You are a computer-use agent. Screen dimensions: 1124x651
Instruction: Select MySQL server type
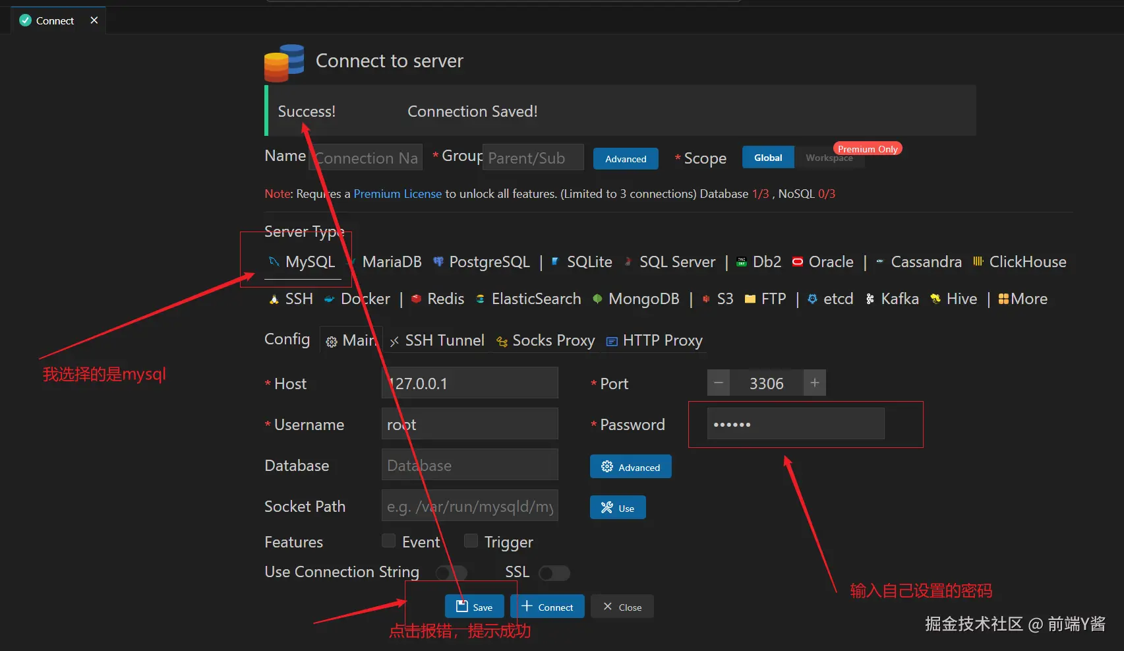303,262
